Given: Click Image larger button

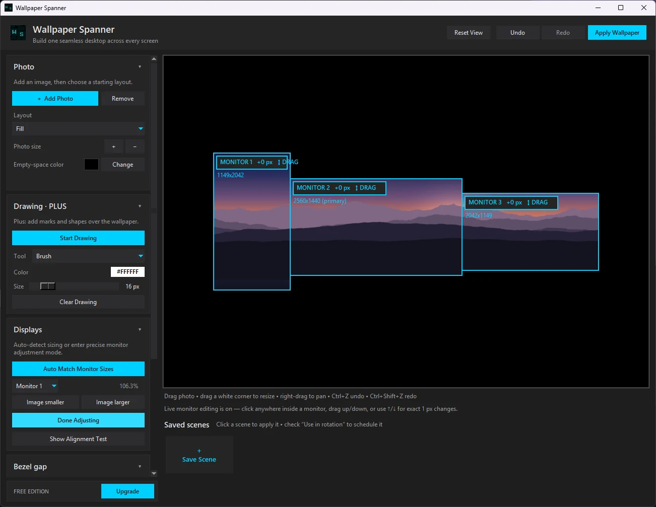Looking at the screenshot, I should pyautogui.click(x=113, y=402).
